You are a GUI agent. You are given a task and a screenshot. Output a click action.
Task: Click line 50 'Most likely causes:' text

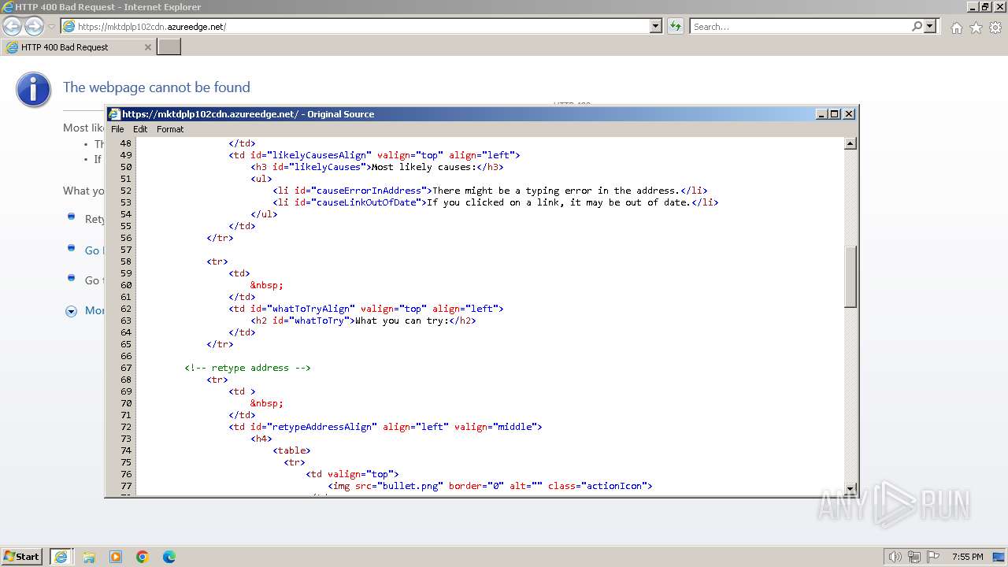click(424, 167)
